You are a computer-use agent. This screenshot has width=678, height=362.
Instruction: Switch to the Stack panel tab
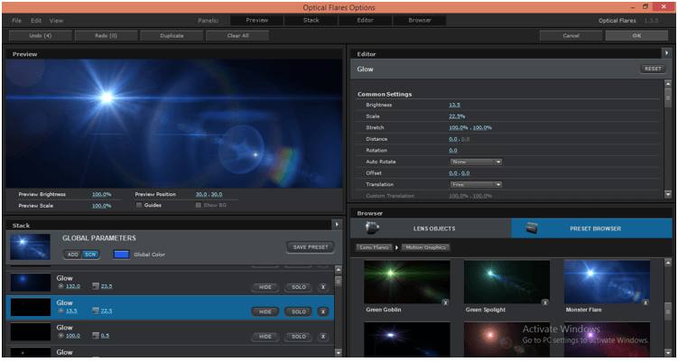click(311, 20)
